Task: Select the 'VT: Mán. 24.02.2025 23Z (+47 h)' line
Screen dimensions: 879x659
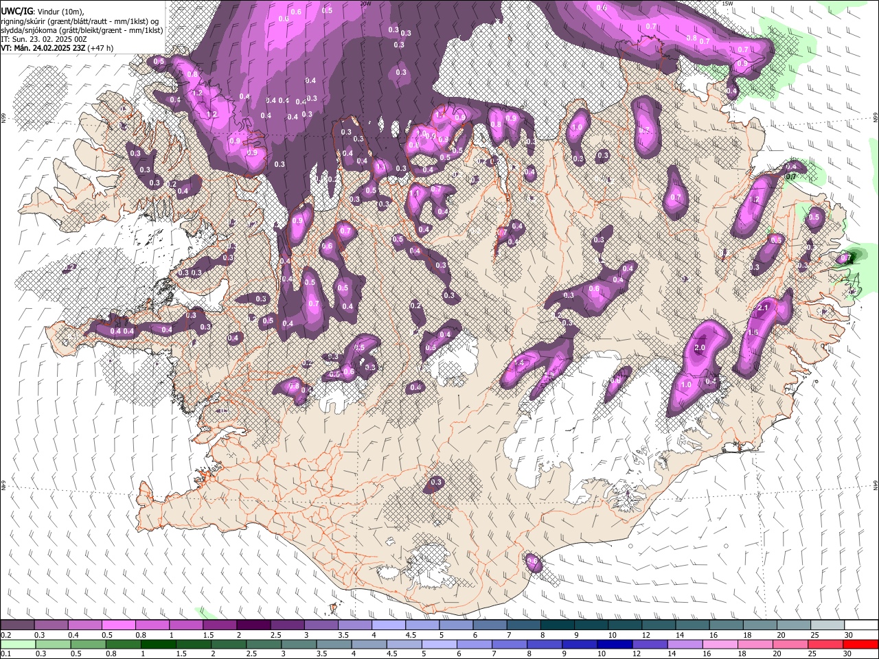Action: pos(57,48)
